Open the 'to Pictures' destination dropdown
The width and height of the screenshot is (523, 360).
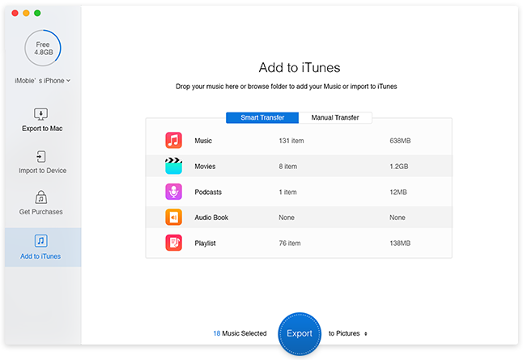(x=348, y=333)
